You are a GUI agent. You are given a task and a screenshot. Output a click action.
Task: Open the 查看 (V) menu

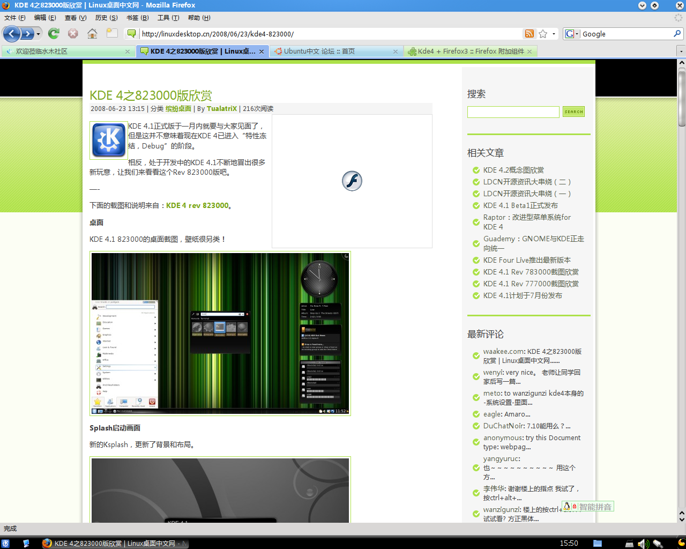coord(76,18)
